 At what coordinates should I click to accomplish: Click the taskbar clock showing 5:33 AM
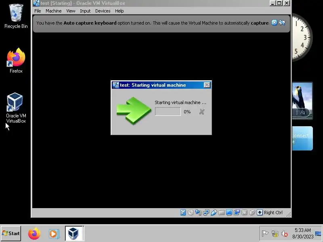point(303,234)
